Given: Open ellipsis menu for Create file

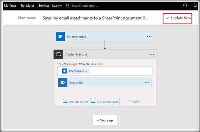Looking at the screenshot, I should 147,82.
